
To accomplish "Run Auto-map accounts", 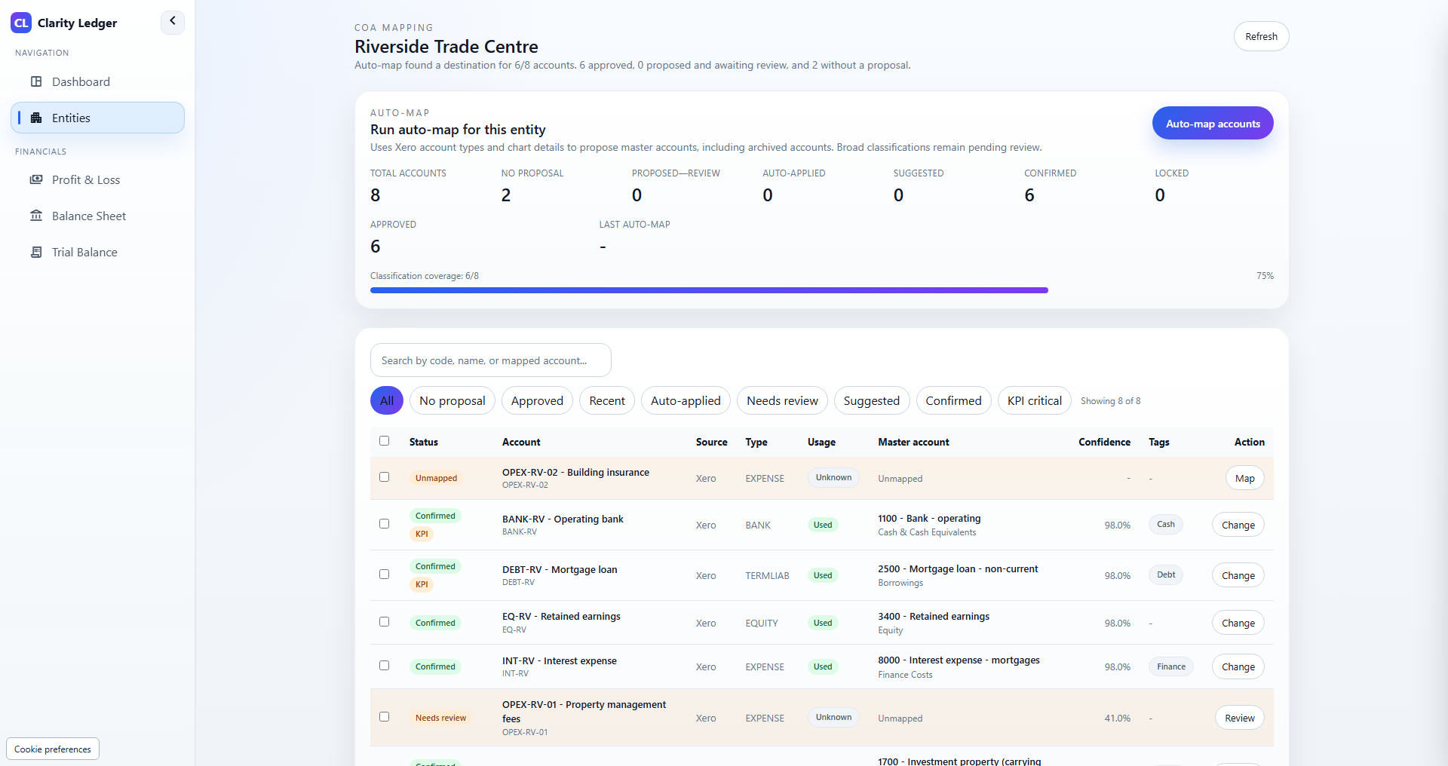I will (x=1213, y=123).
